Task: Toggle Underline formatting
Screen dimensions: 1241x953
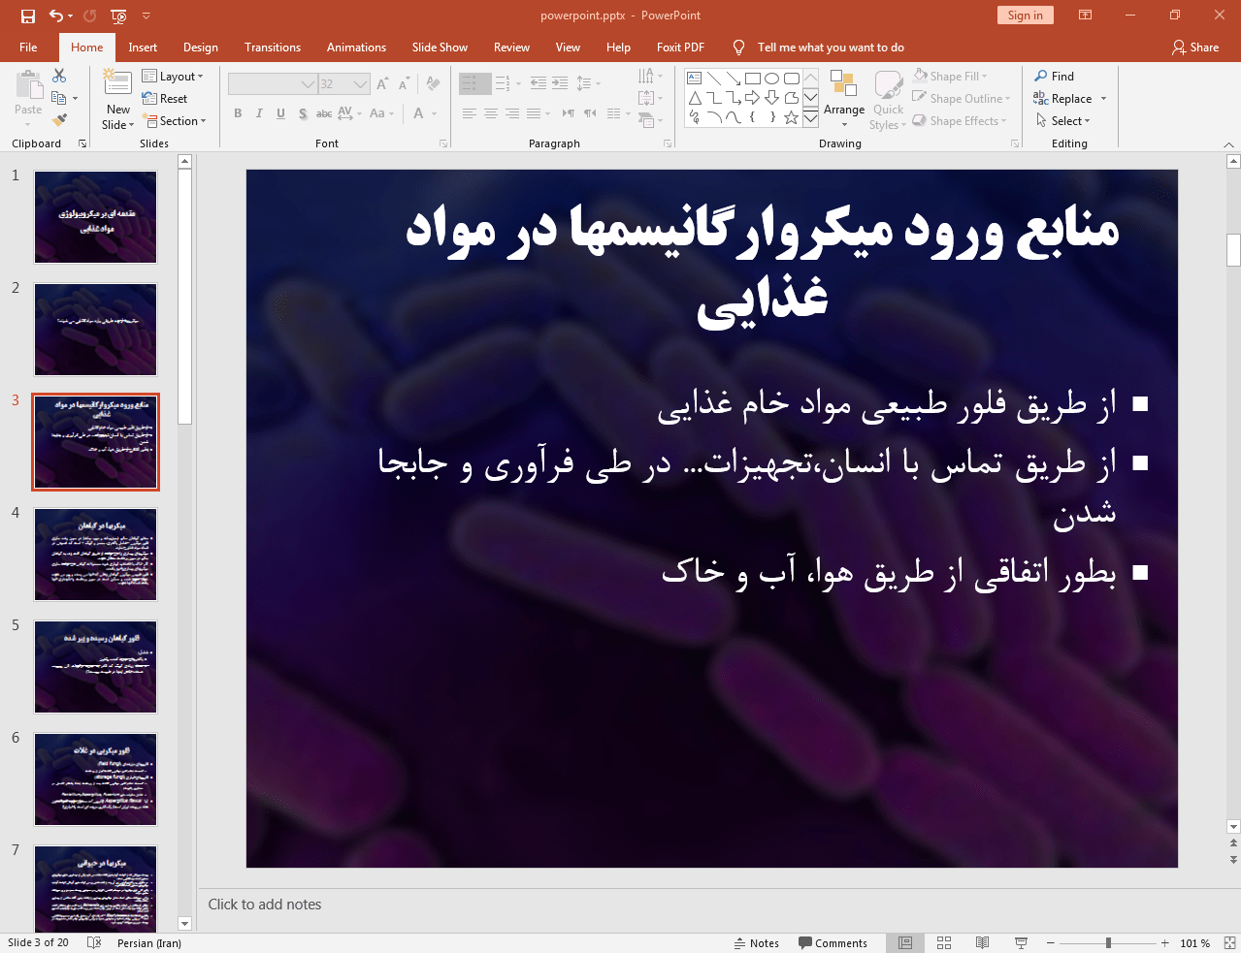Action: coord(280,113)
